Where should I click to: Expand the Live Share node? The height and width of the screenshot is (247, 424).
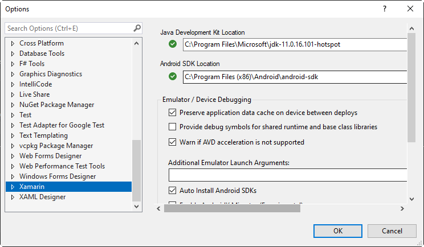[x=13, y=94]
